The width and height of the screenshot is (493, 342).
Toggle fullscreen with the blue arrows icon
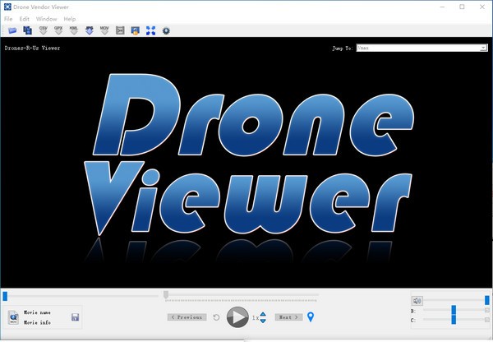point(151,30)
